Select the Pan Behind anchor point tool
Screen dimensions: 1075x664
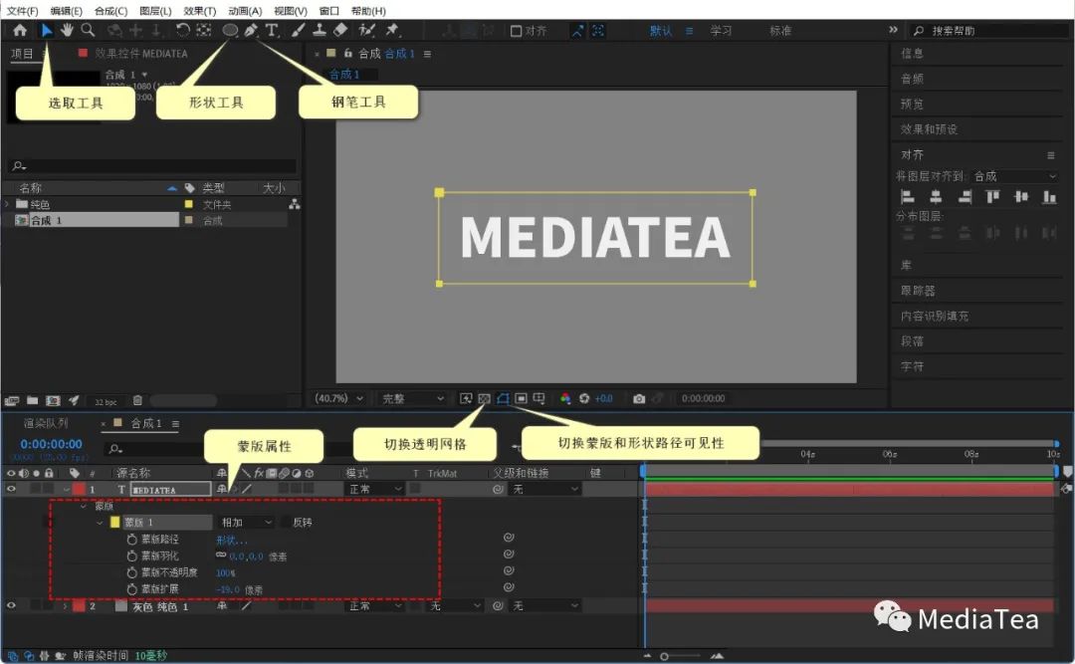point(204,30)
